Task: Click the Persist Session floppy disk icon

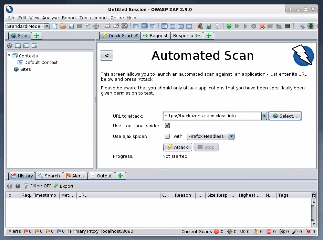Action: [71, 26]
